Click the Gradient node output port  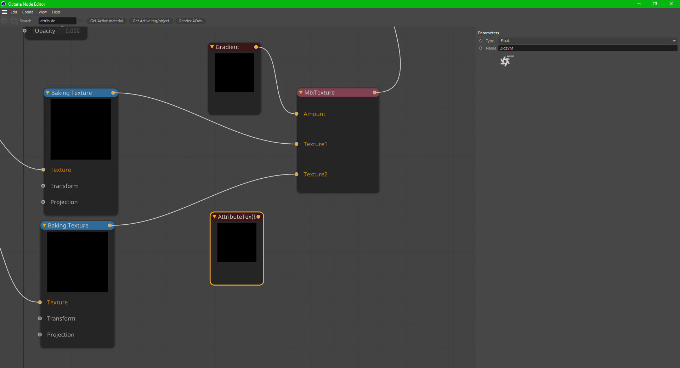256,47
